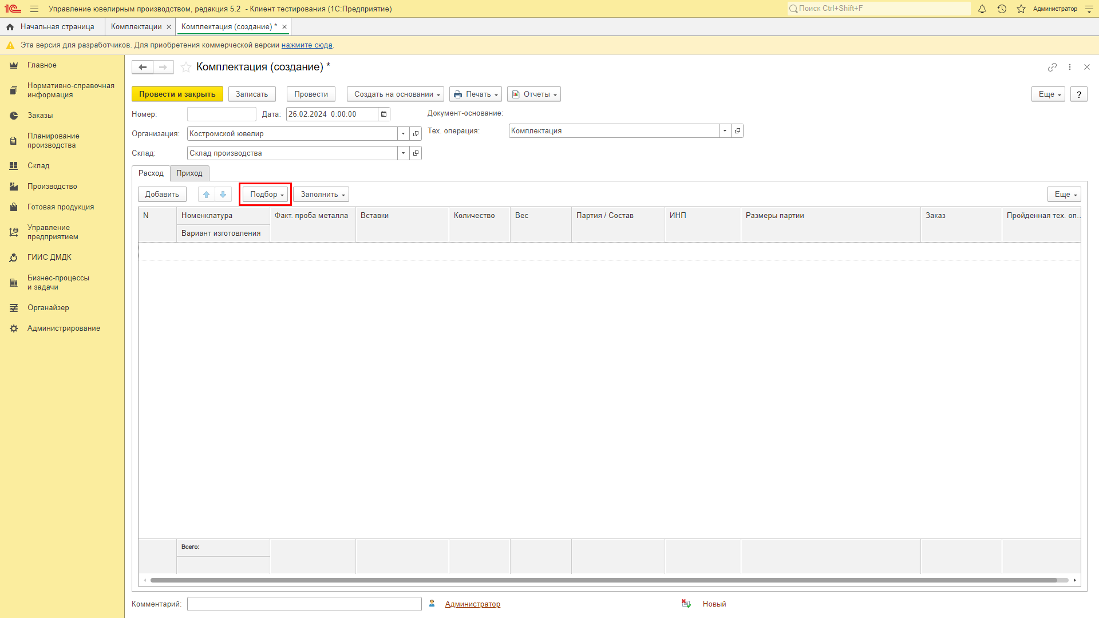Open notifications bell
The width and height of the screenshot is (1099, 618).
tap(982, 9)
